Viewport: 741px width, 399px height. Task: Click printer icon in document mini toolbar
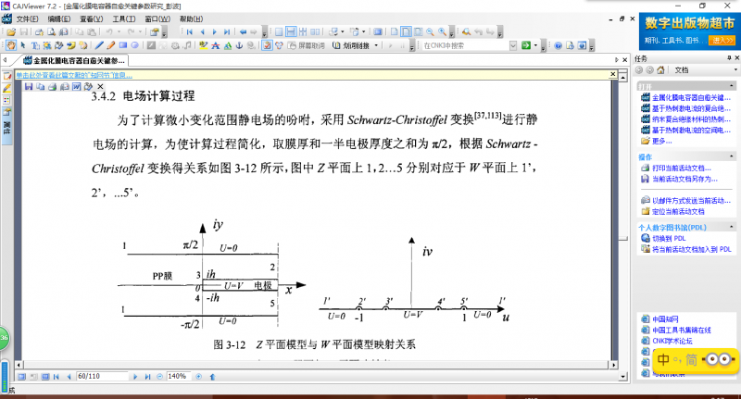pos(53,86)
